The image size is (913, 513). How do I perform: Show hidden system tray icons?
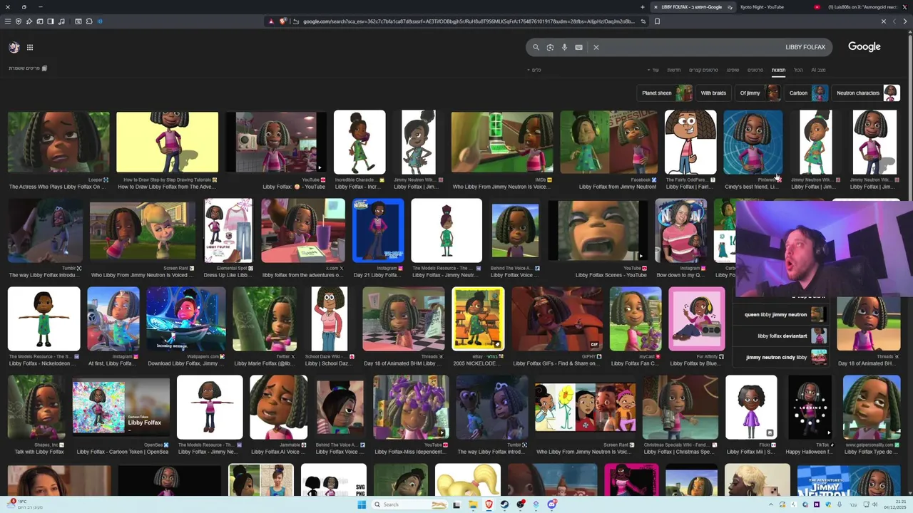click(x=771, y=504)
